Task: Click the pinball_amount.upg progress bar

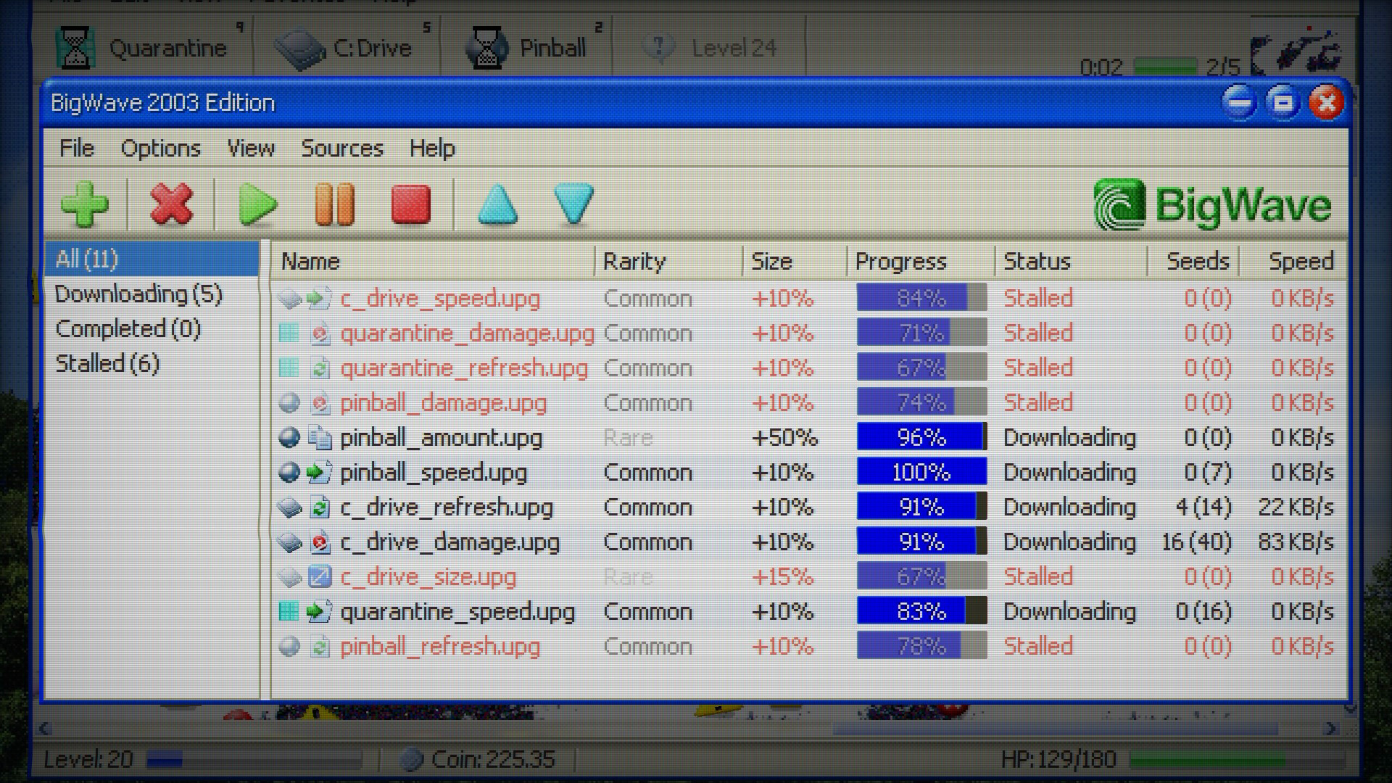Action: pyautogui.click(x=920, y=437)
